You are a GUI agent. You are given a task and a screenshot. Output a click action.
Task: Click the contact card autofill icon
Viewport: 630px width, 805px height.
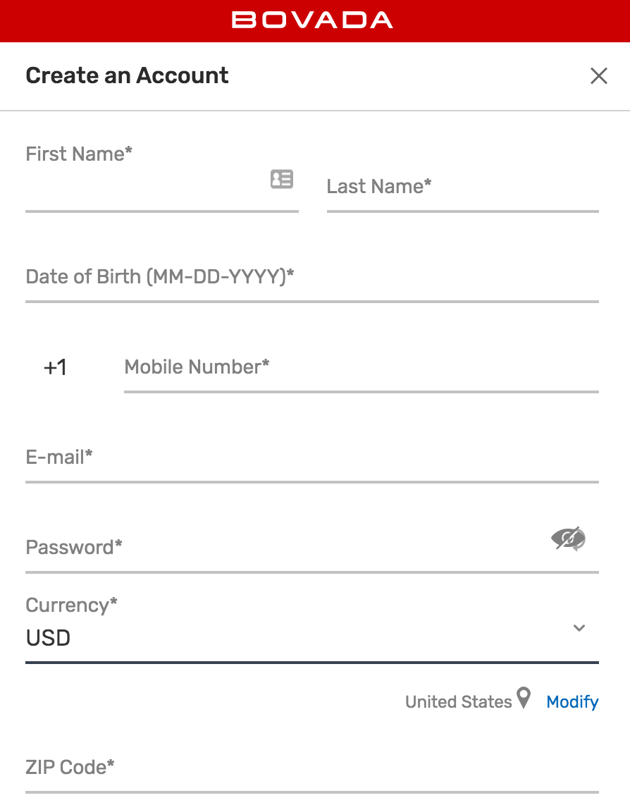tap(282, 179)
